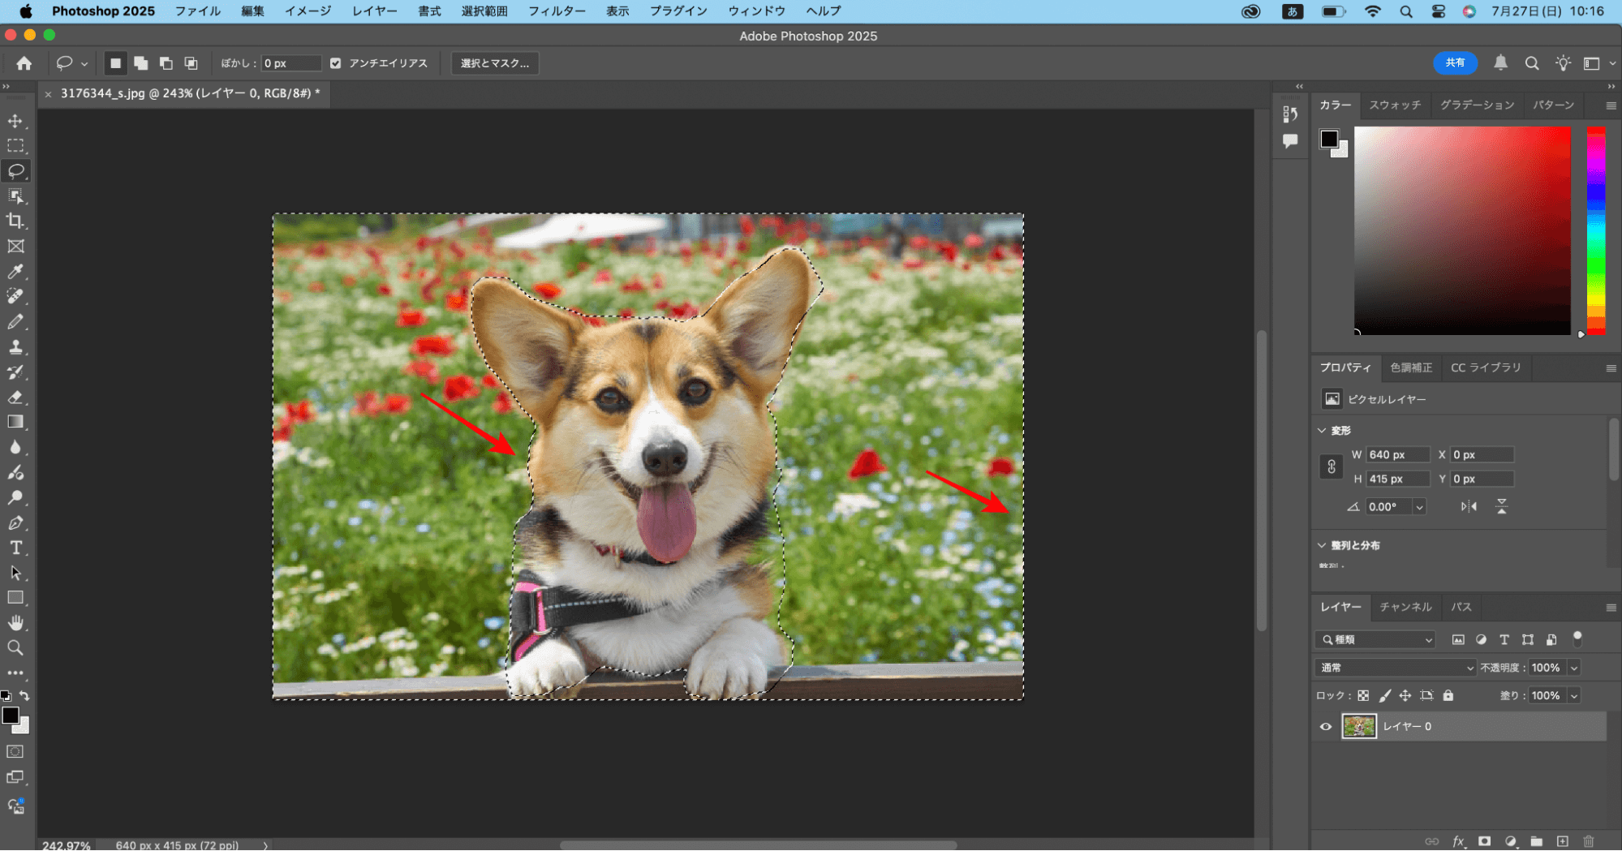
Task: Switch to the チャンネル tab
Action: pyautogui.click(x=1405, y=607)
